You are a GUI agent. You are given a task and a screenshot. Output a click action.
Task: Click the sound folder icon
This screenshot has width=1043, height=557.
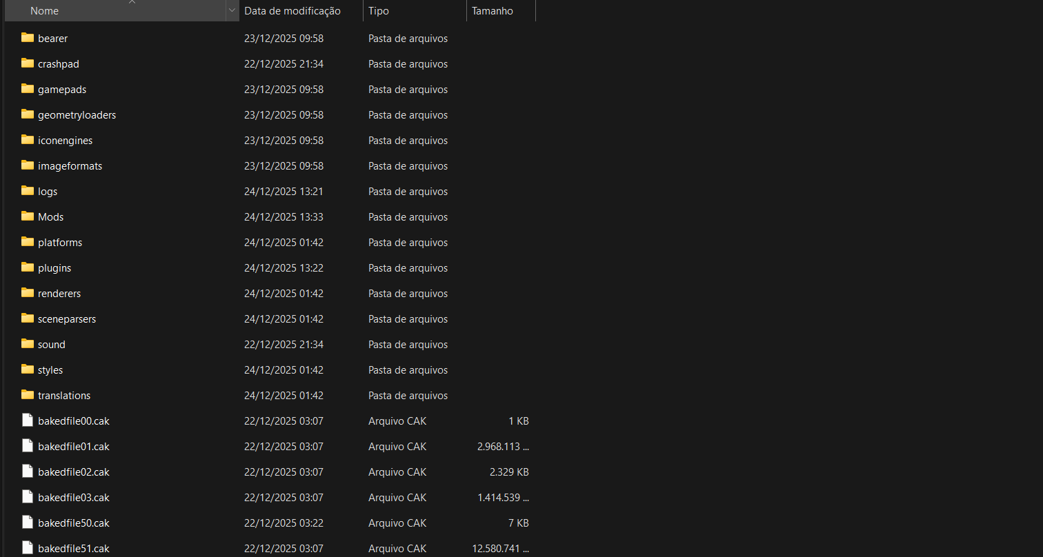click(x=28, y=344)
